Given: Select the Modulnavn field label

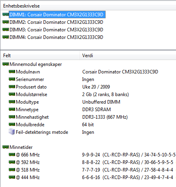Looking at the screenshot, I should click(28, 72).
